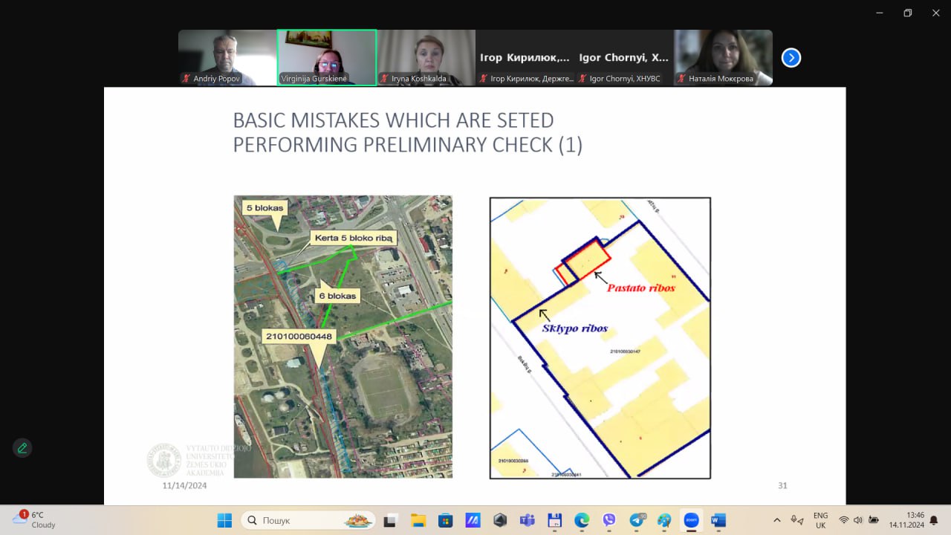Open Microsoft Word in the taskbar
The height and width of the screenshot is (535, 951).
[x=718, y=520]
